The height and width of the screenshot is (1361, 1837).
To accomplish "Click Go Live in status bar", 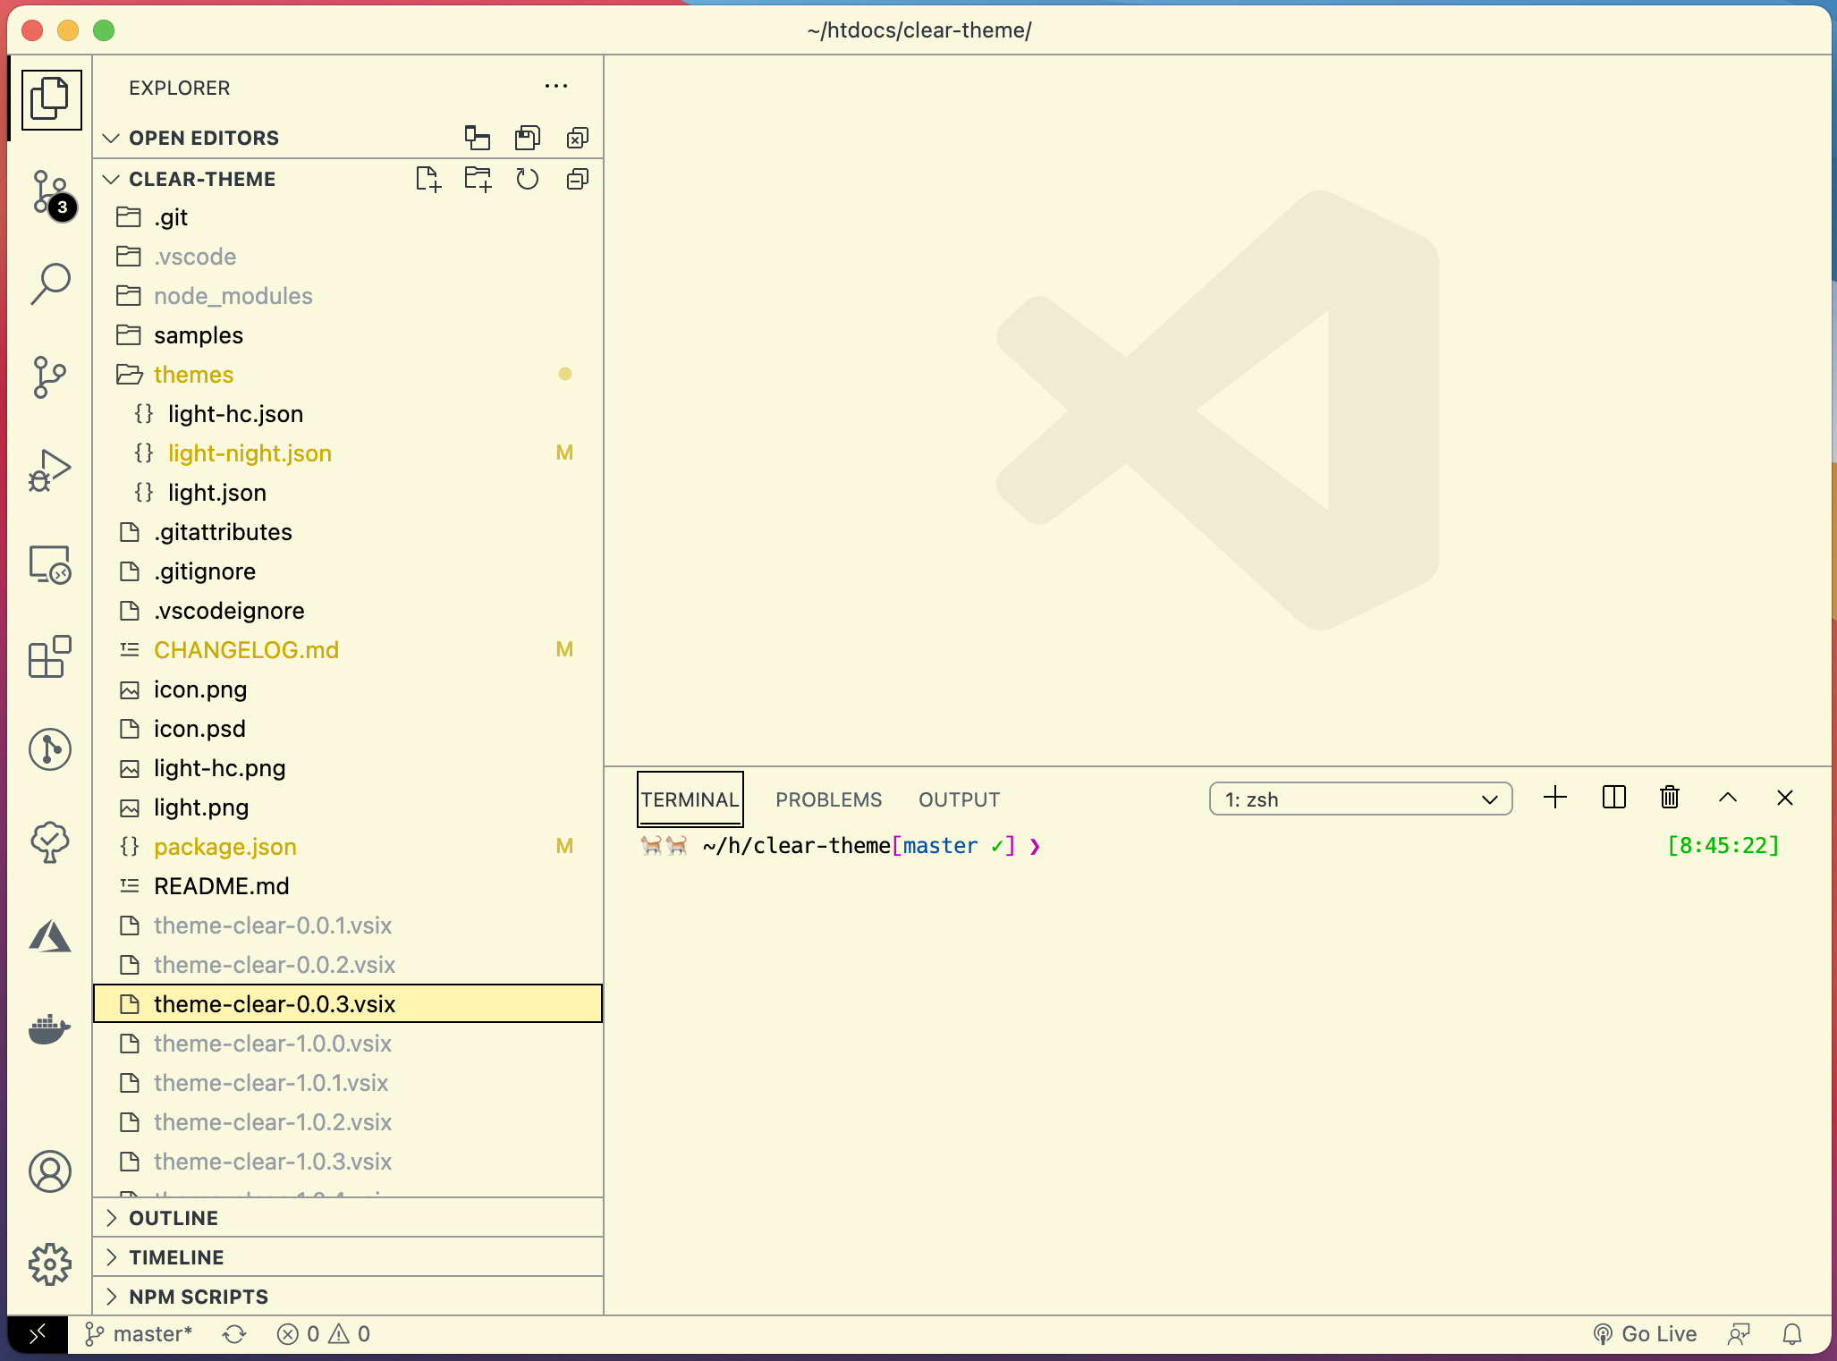I will click(1646, 1334).
